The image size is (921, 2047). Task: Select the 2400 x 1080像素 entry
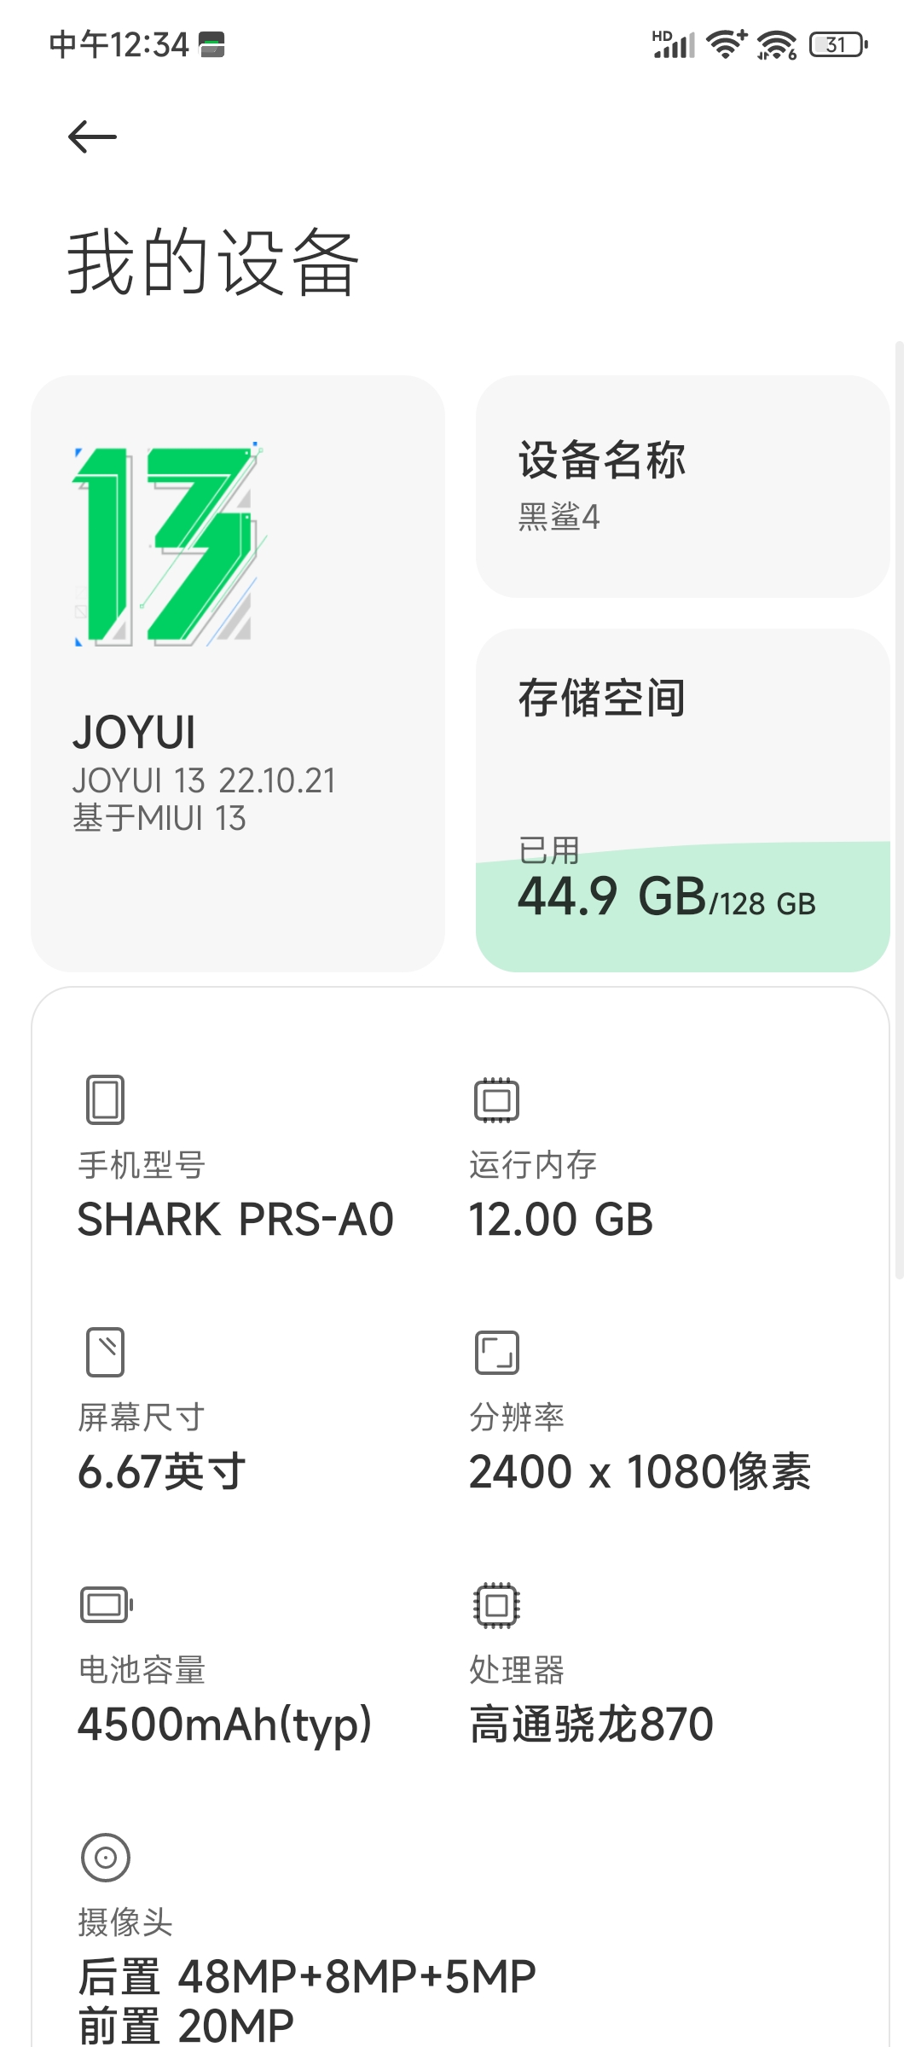coord(640,1471)
